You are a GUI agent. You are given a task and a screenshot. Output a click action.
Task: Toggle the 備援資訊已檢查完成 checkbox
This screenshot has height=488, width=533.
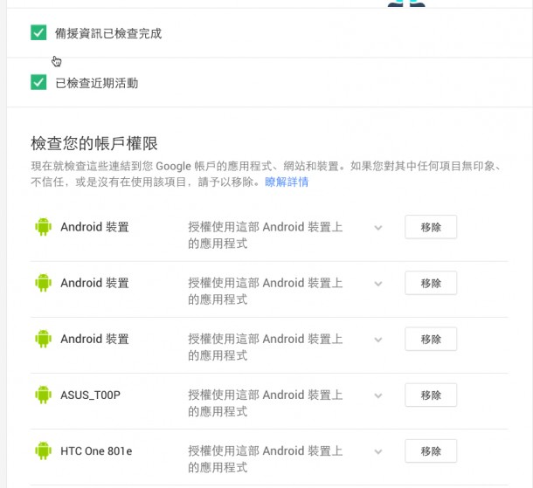point(38,33)
